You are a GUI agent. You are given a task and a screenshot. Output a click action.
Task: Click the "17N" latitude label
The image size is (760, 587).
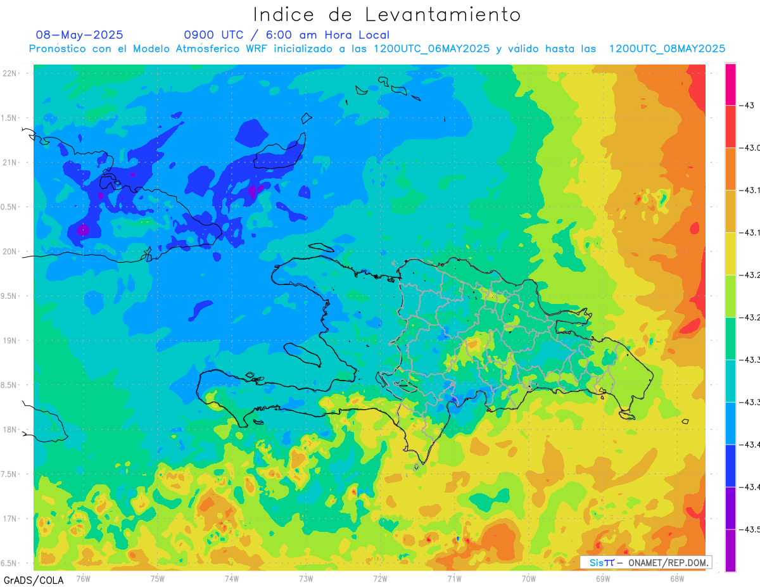pos(9,519)
